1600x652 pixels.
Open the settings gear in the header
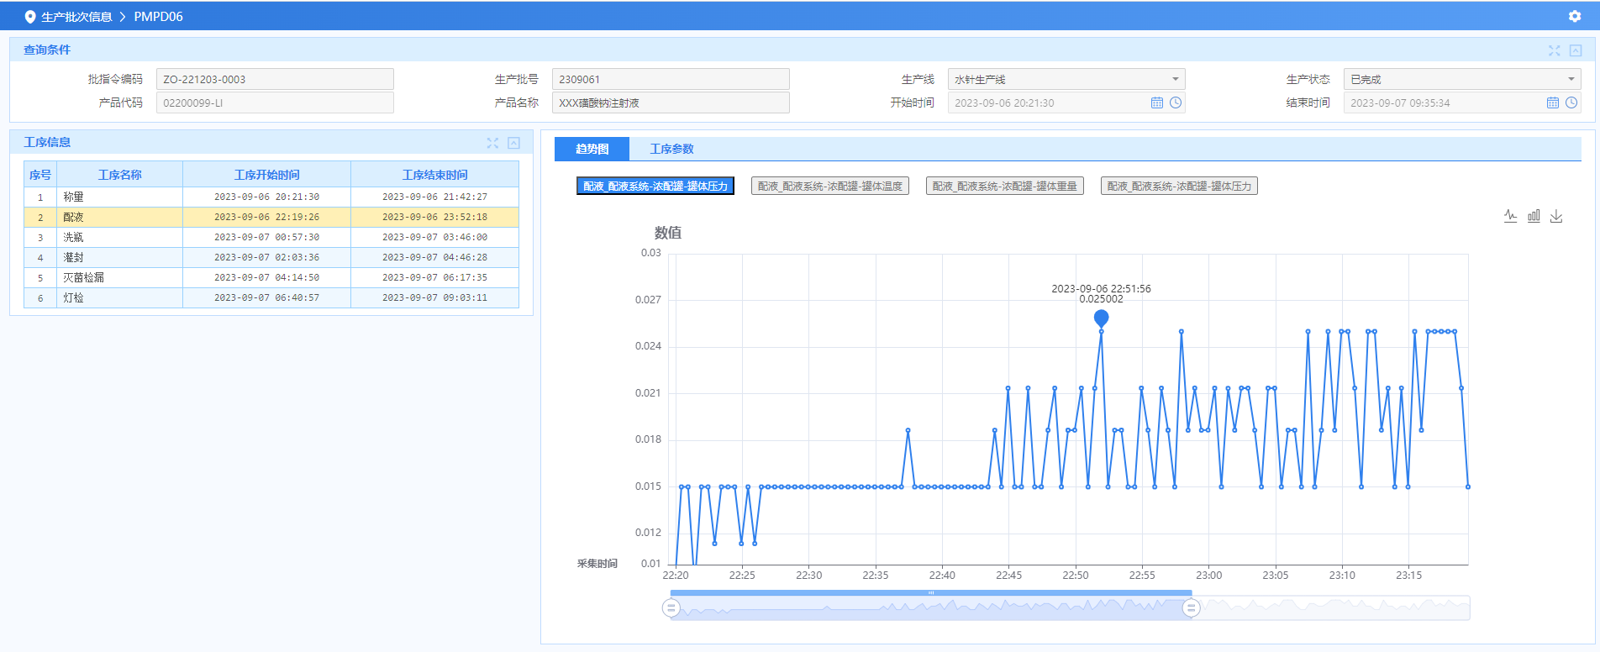pos(1575,16)
